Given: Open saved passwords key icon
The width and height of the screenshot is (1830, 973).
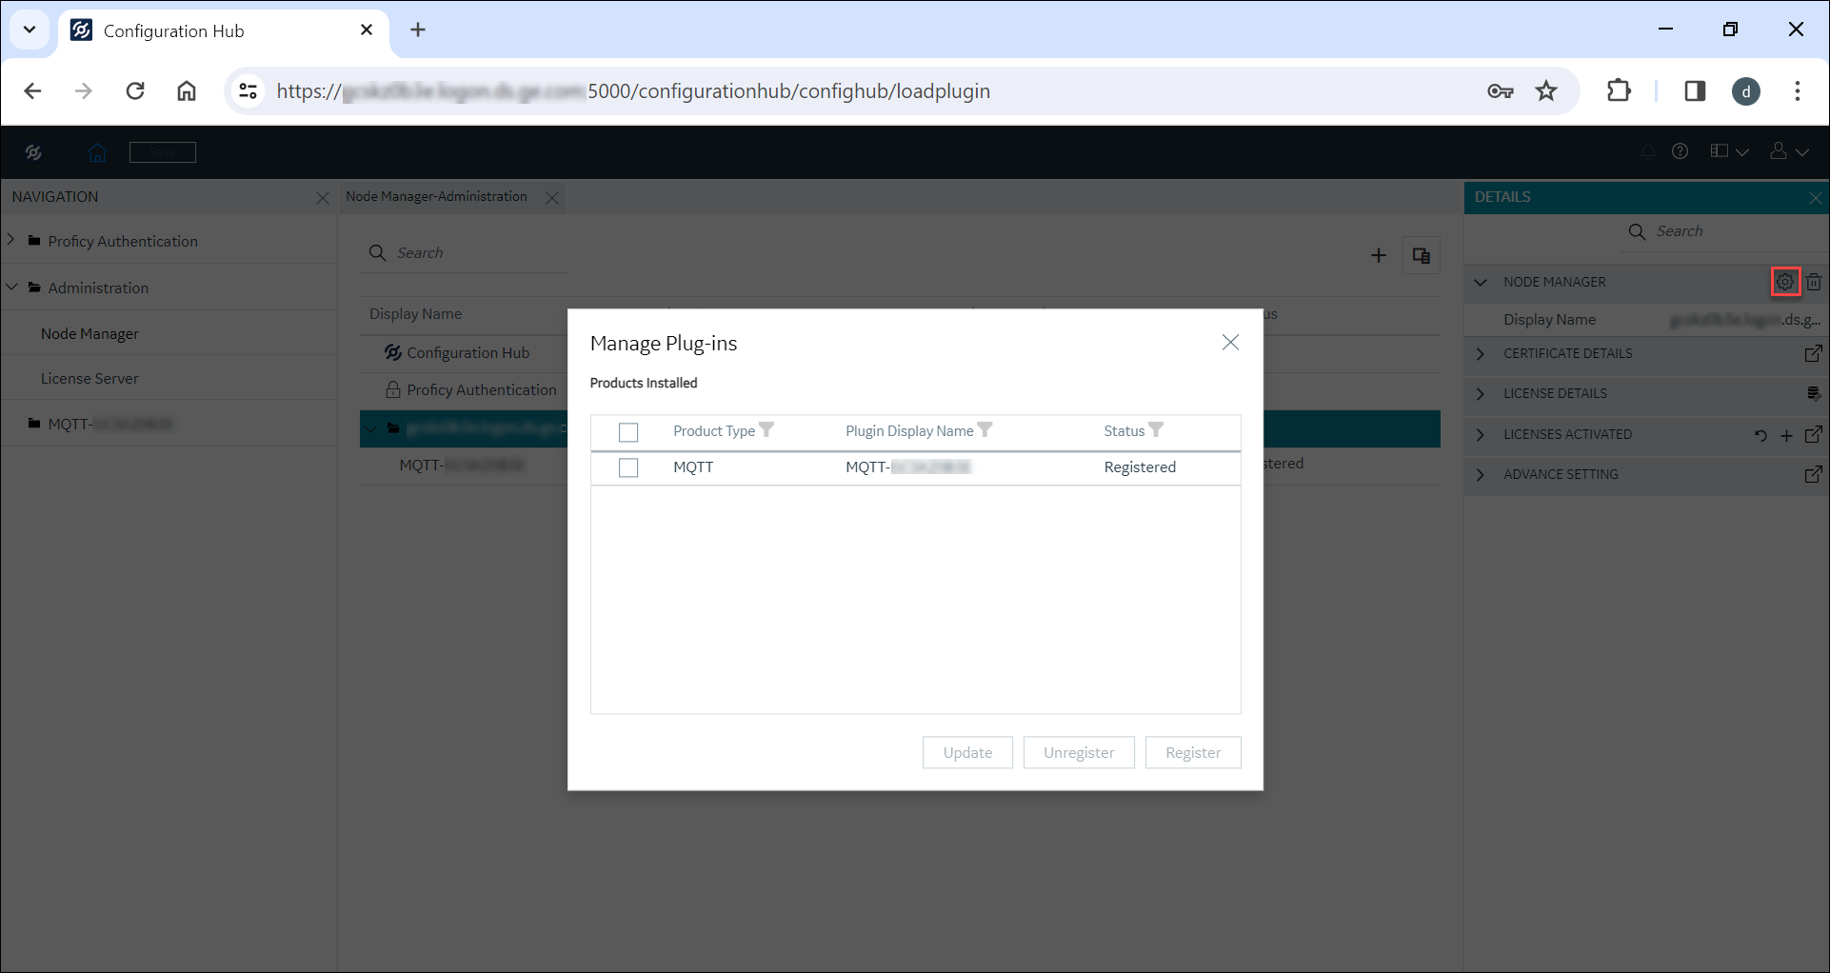Looking at the screenshot, I should click(x=1501, y=90).
